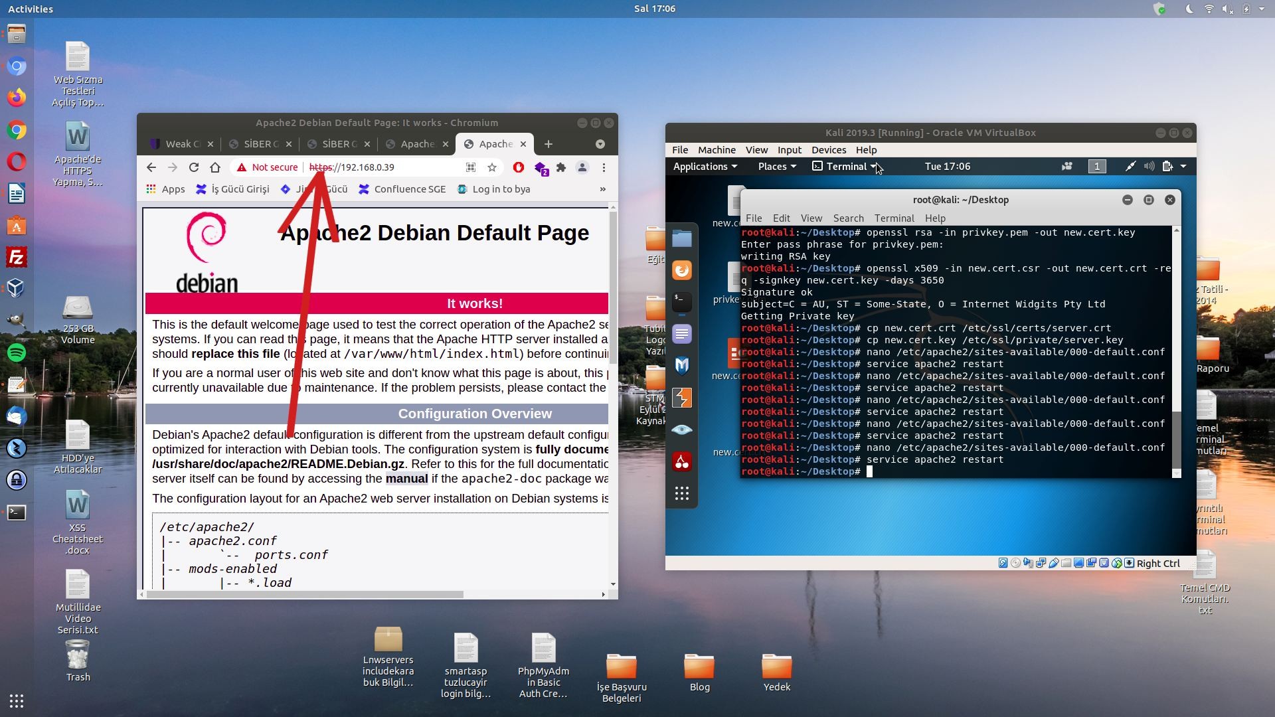
Task: Open the Log in to bya bookmark
Action: coord(494,189)
